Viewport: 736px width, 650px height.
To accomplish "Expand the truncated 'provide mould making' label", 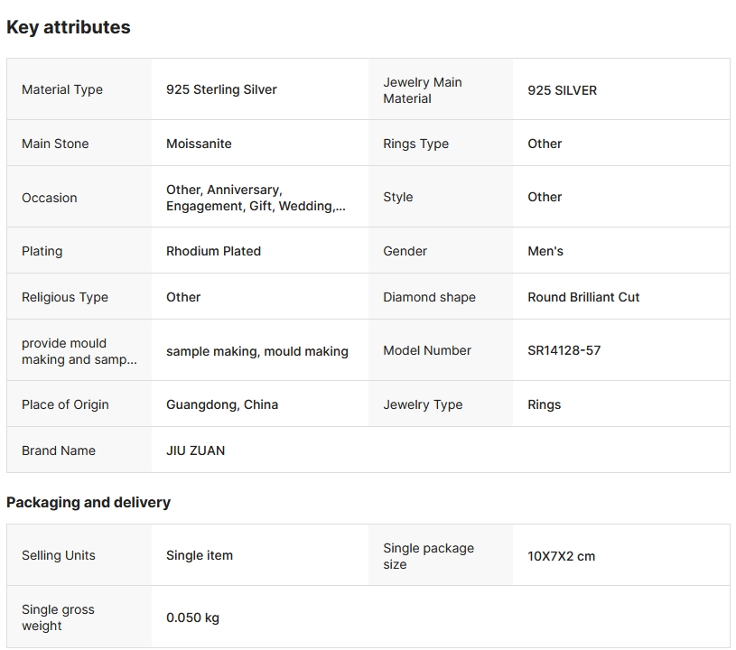I will pos(79,351).
